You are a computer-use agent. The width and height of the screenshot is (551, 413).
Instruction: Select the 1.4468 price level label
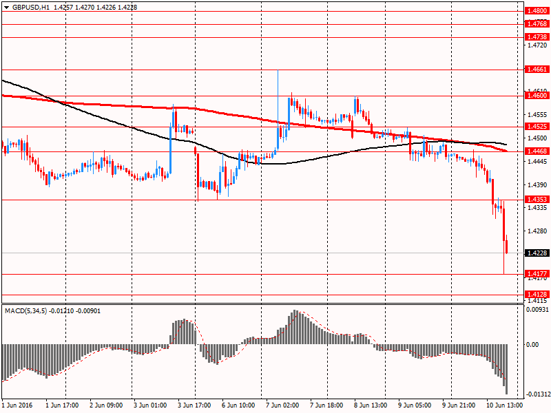[537, 151]
